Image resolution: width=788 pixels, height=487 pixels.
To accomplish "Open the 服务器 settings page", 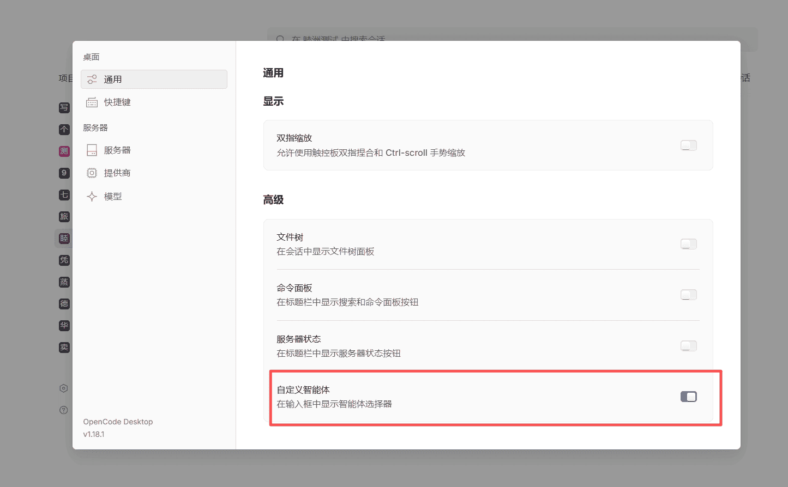I will (154, 150).
